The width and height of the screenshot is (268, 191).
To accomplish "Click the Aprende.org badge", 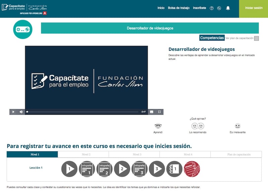I will (x=33, y=13).
